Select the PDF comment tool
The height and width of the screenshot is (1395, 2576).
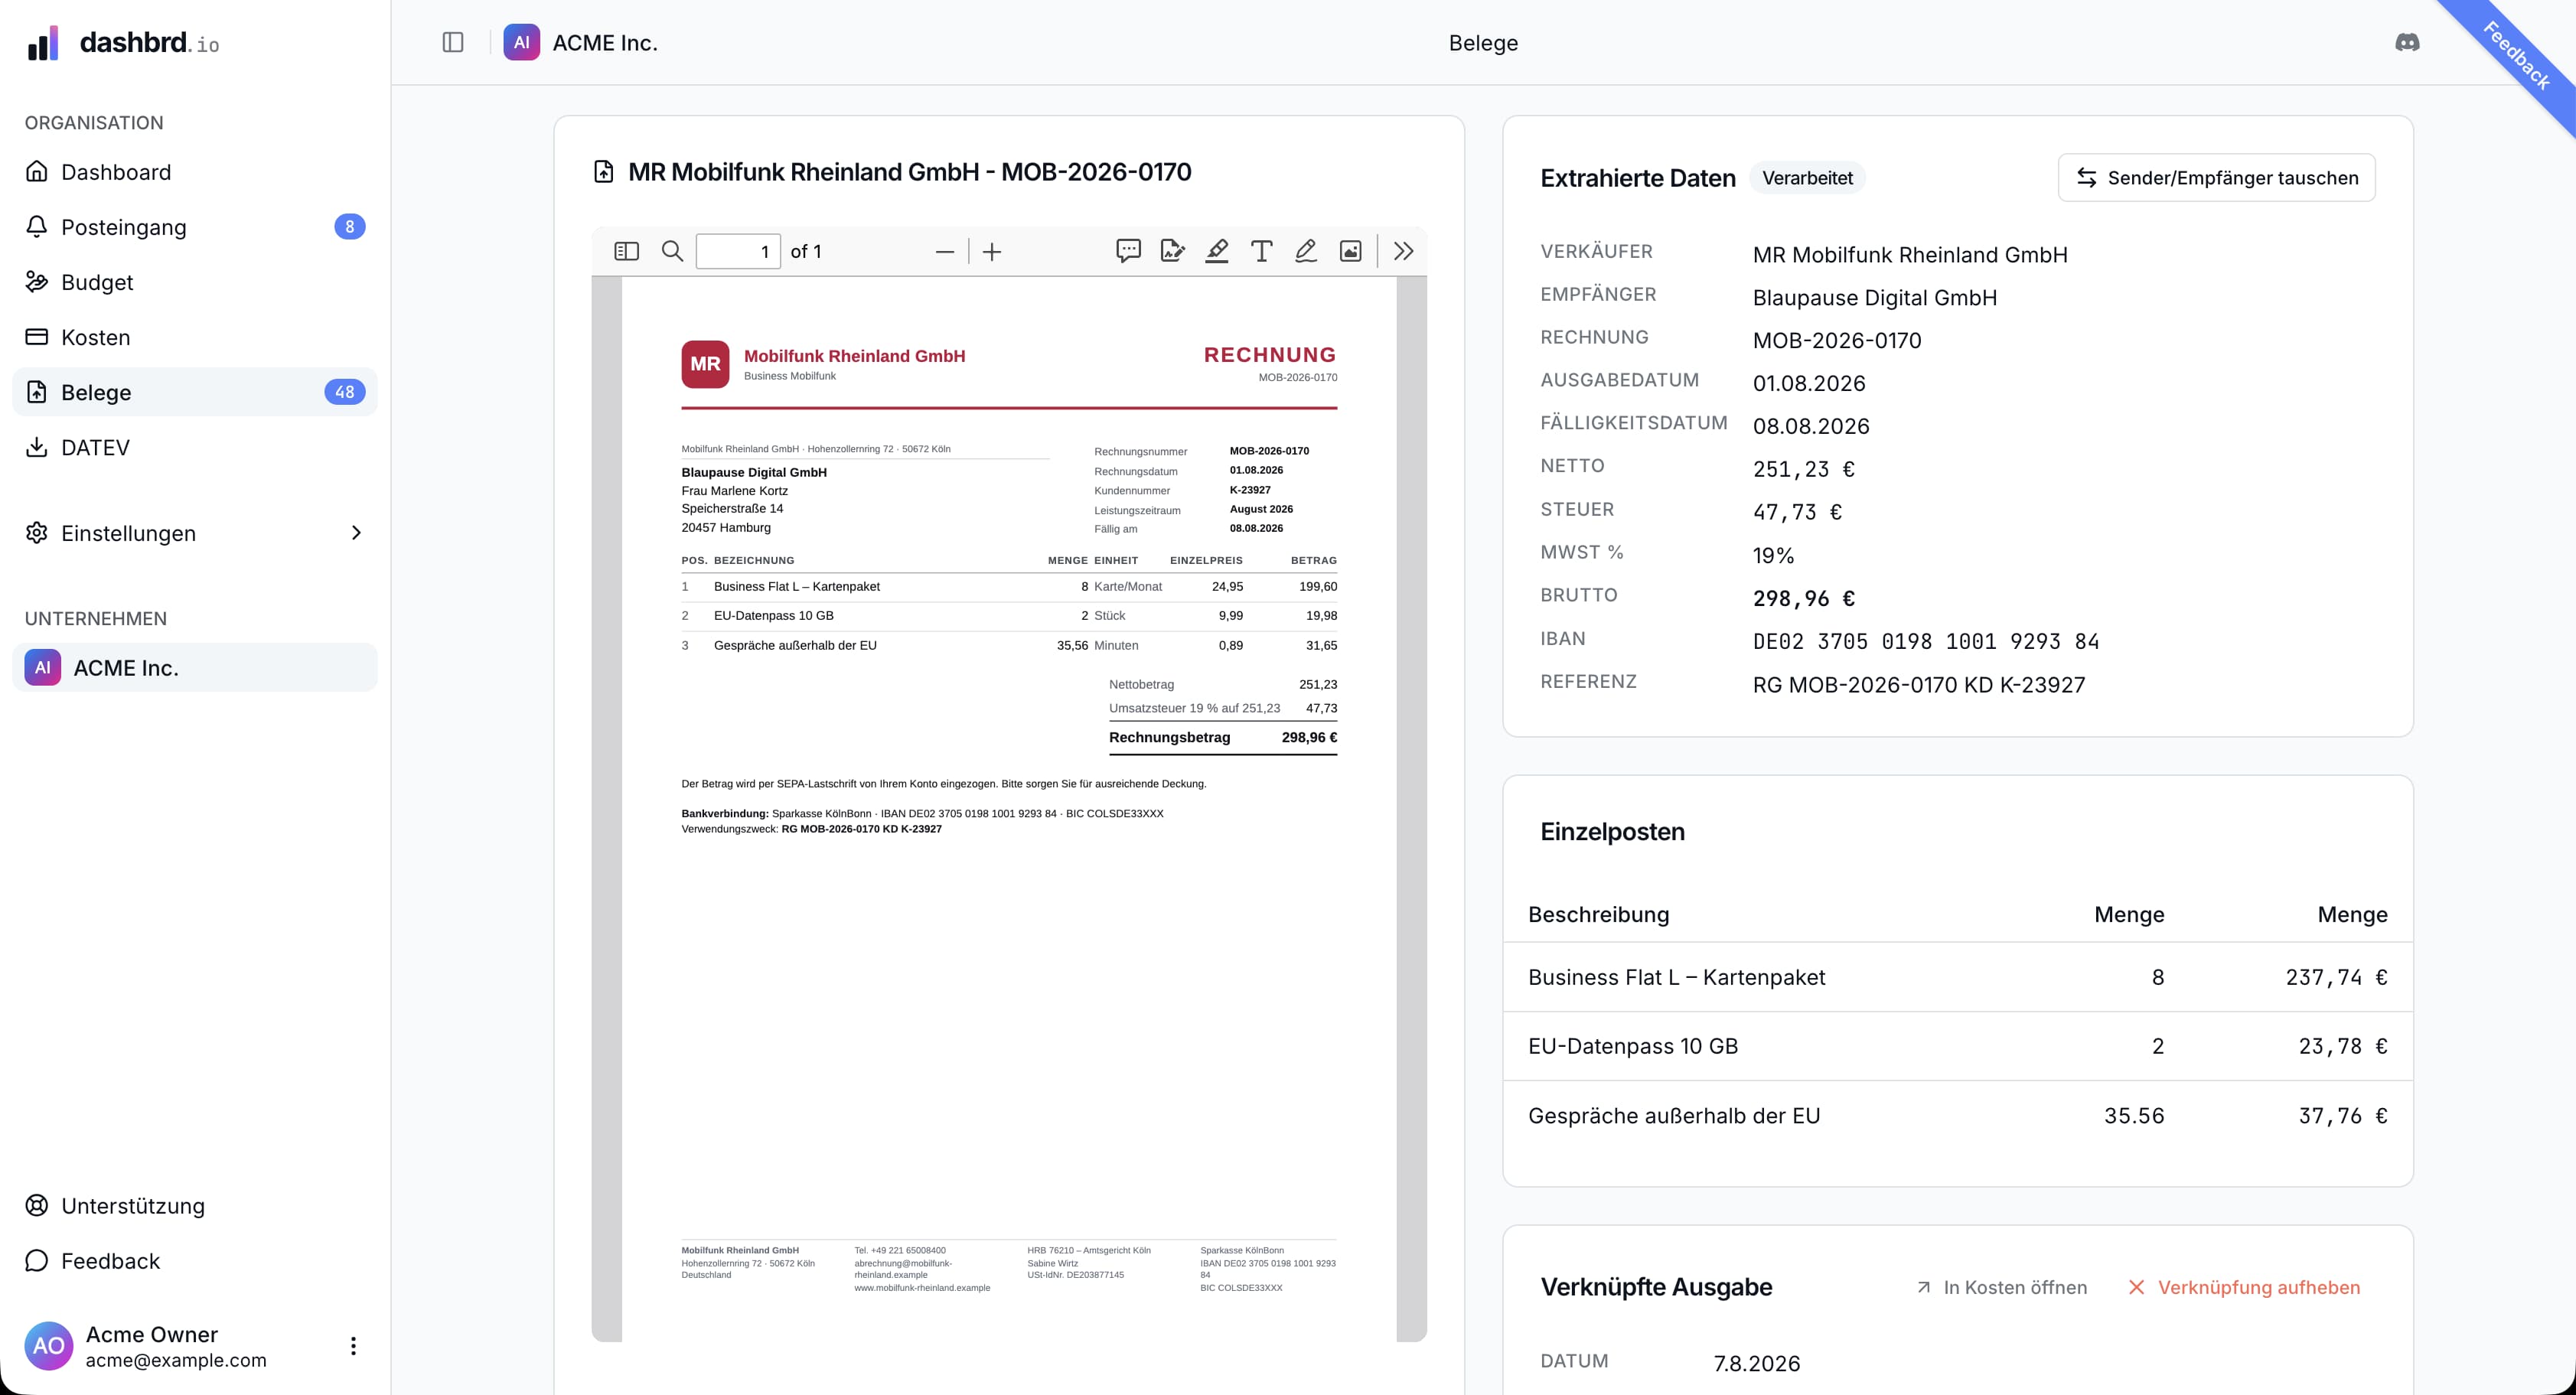point(1128,251)
